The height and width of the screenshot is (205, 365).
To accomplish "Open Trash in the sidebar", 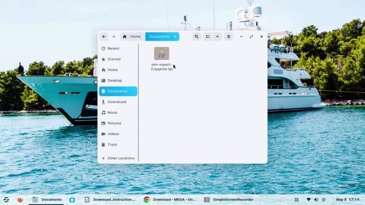I will [118, 145].
